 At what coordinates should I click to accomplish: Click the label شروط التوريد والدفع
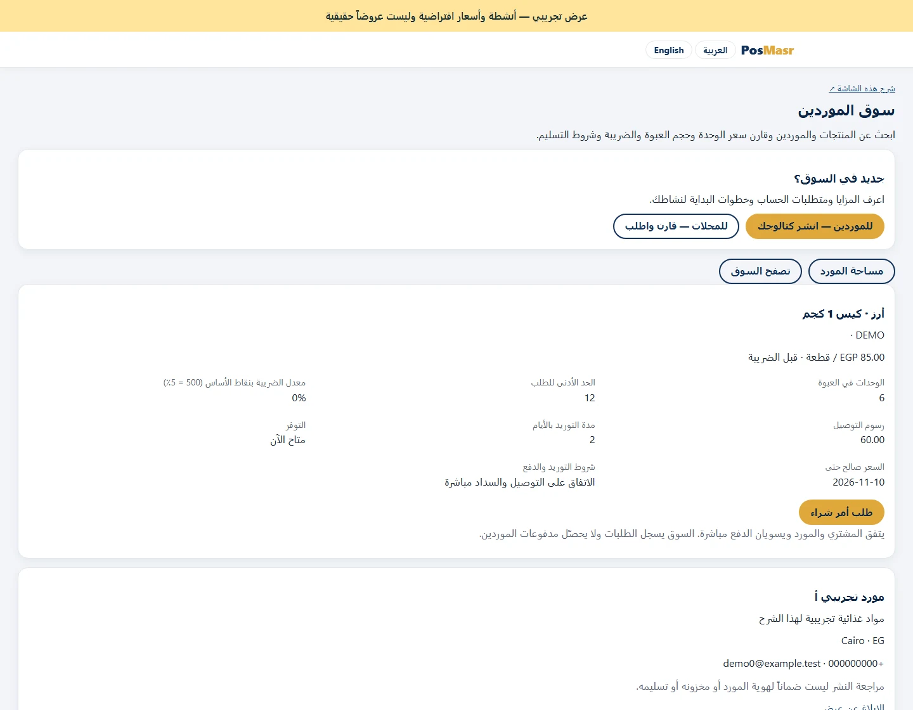point(559,467)
